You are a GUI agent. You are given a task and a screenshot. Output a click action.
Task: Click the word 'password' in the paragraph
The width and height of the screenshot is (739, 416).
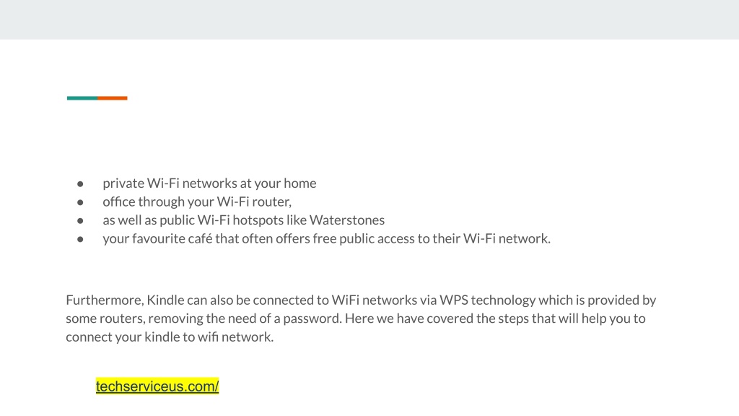(312, 318)
